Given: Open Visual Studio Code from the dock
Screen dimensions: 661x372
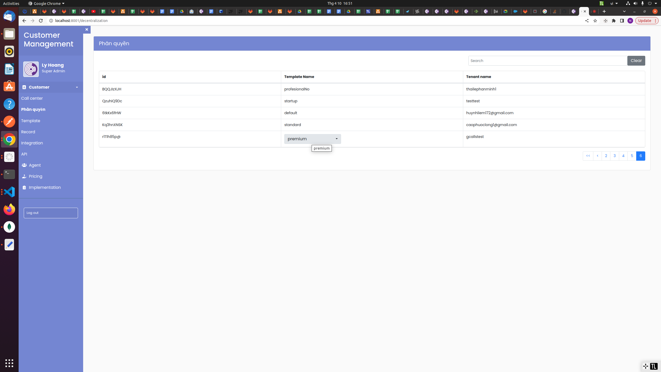Looking at the screenshot, I should (9, 192).
